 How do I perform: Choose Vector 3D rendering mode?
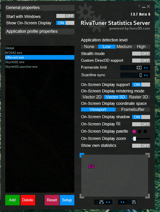click(x=116, y=97)
